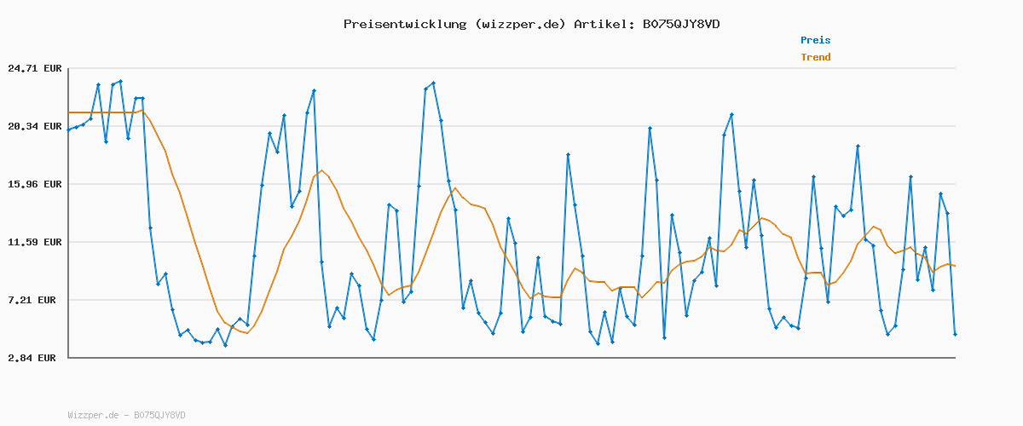
Task: Click the 15.96 EUR horizontal gridline
Action: click(x=511, y=184)
